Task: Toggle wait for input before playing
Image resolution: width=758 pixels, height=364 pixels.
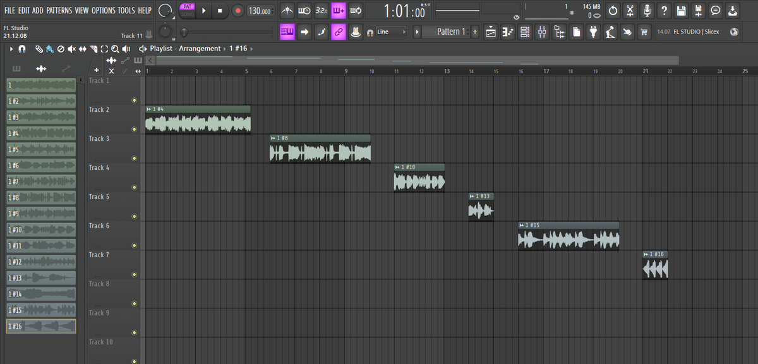Action: click(x=304, y=11)
